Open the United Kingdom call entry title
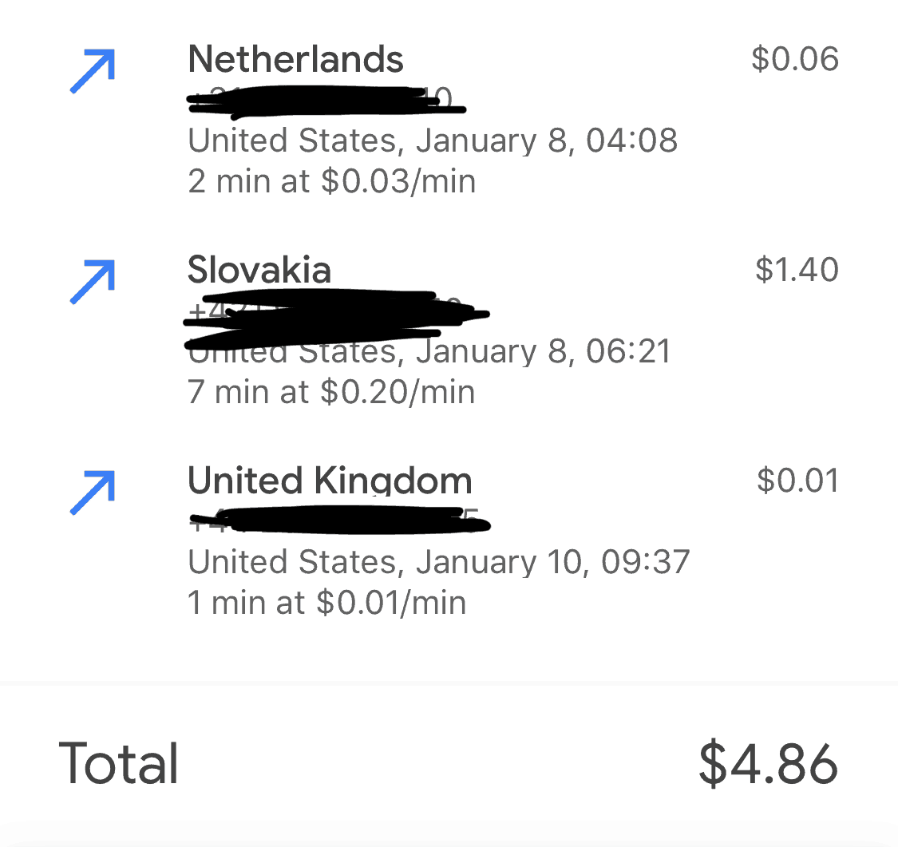The image size is (898, 847). tap(330, 481)
